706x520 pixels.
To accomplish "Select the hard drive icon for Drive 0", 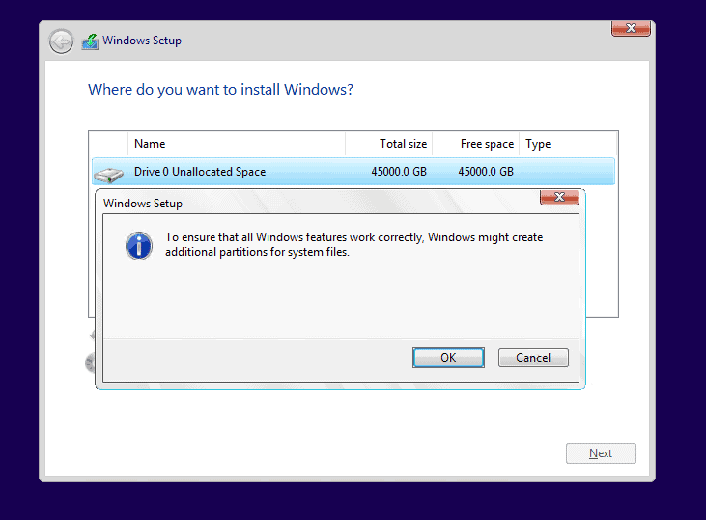I will (108, 175).
